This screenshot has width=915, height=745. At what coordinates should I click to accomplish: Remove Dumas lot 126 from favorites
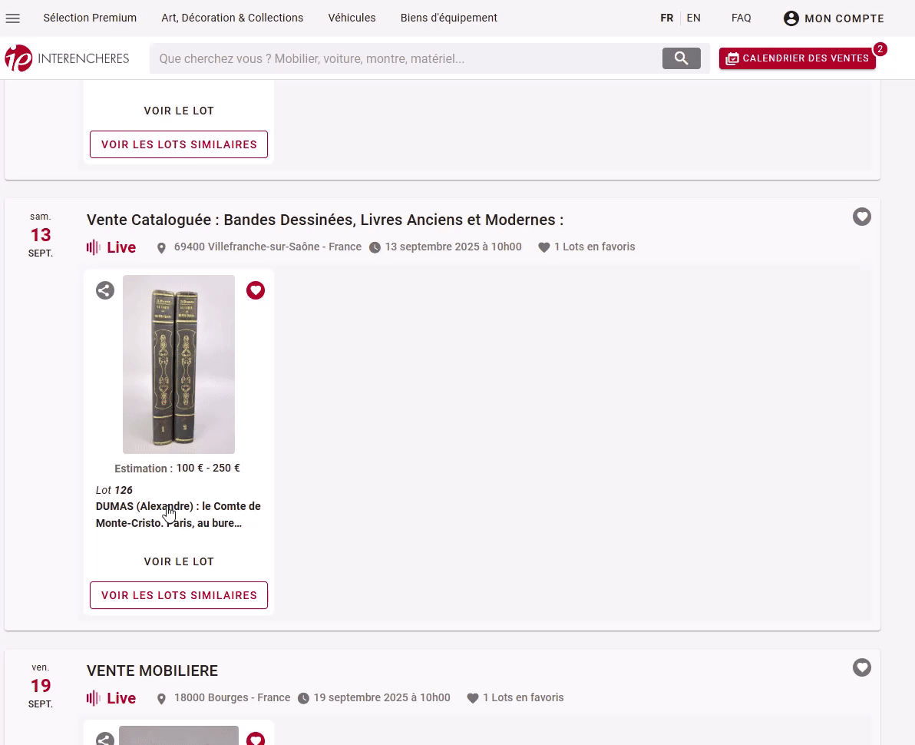coord(256,290)
